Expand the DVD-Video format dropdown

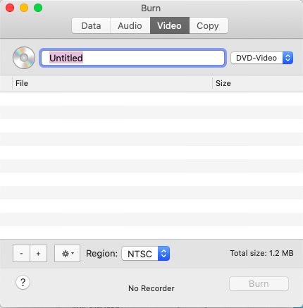[x=262, y=58]
